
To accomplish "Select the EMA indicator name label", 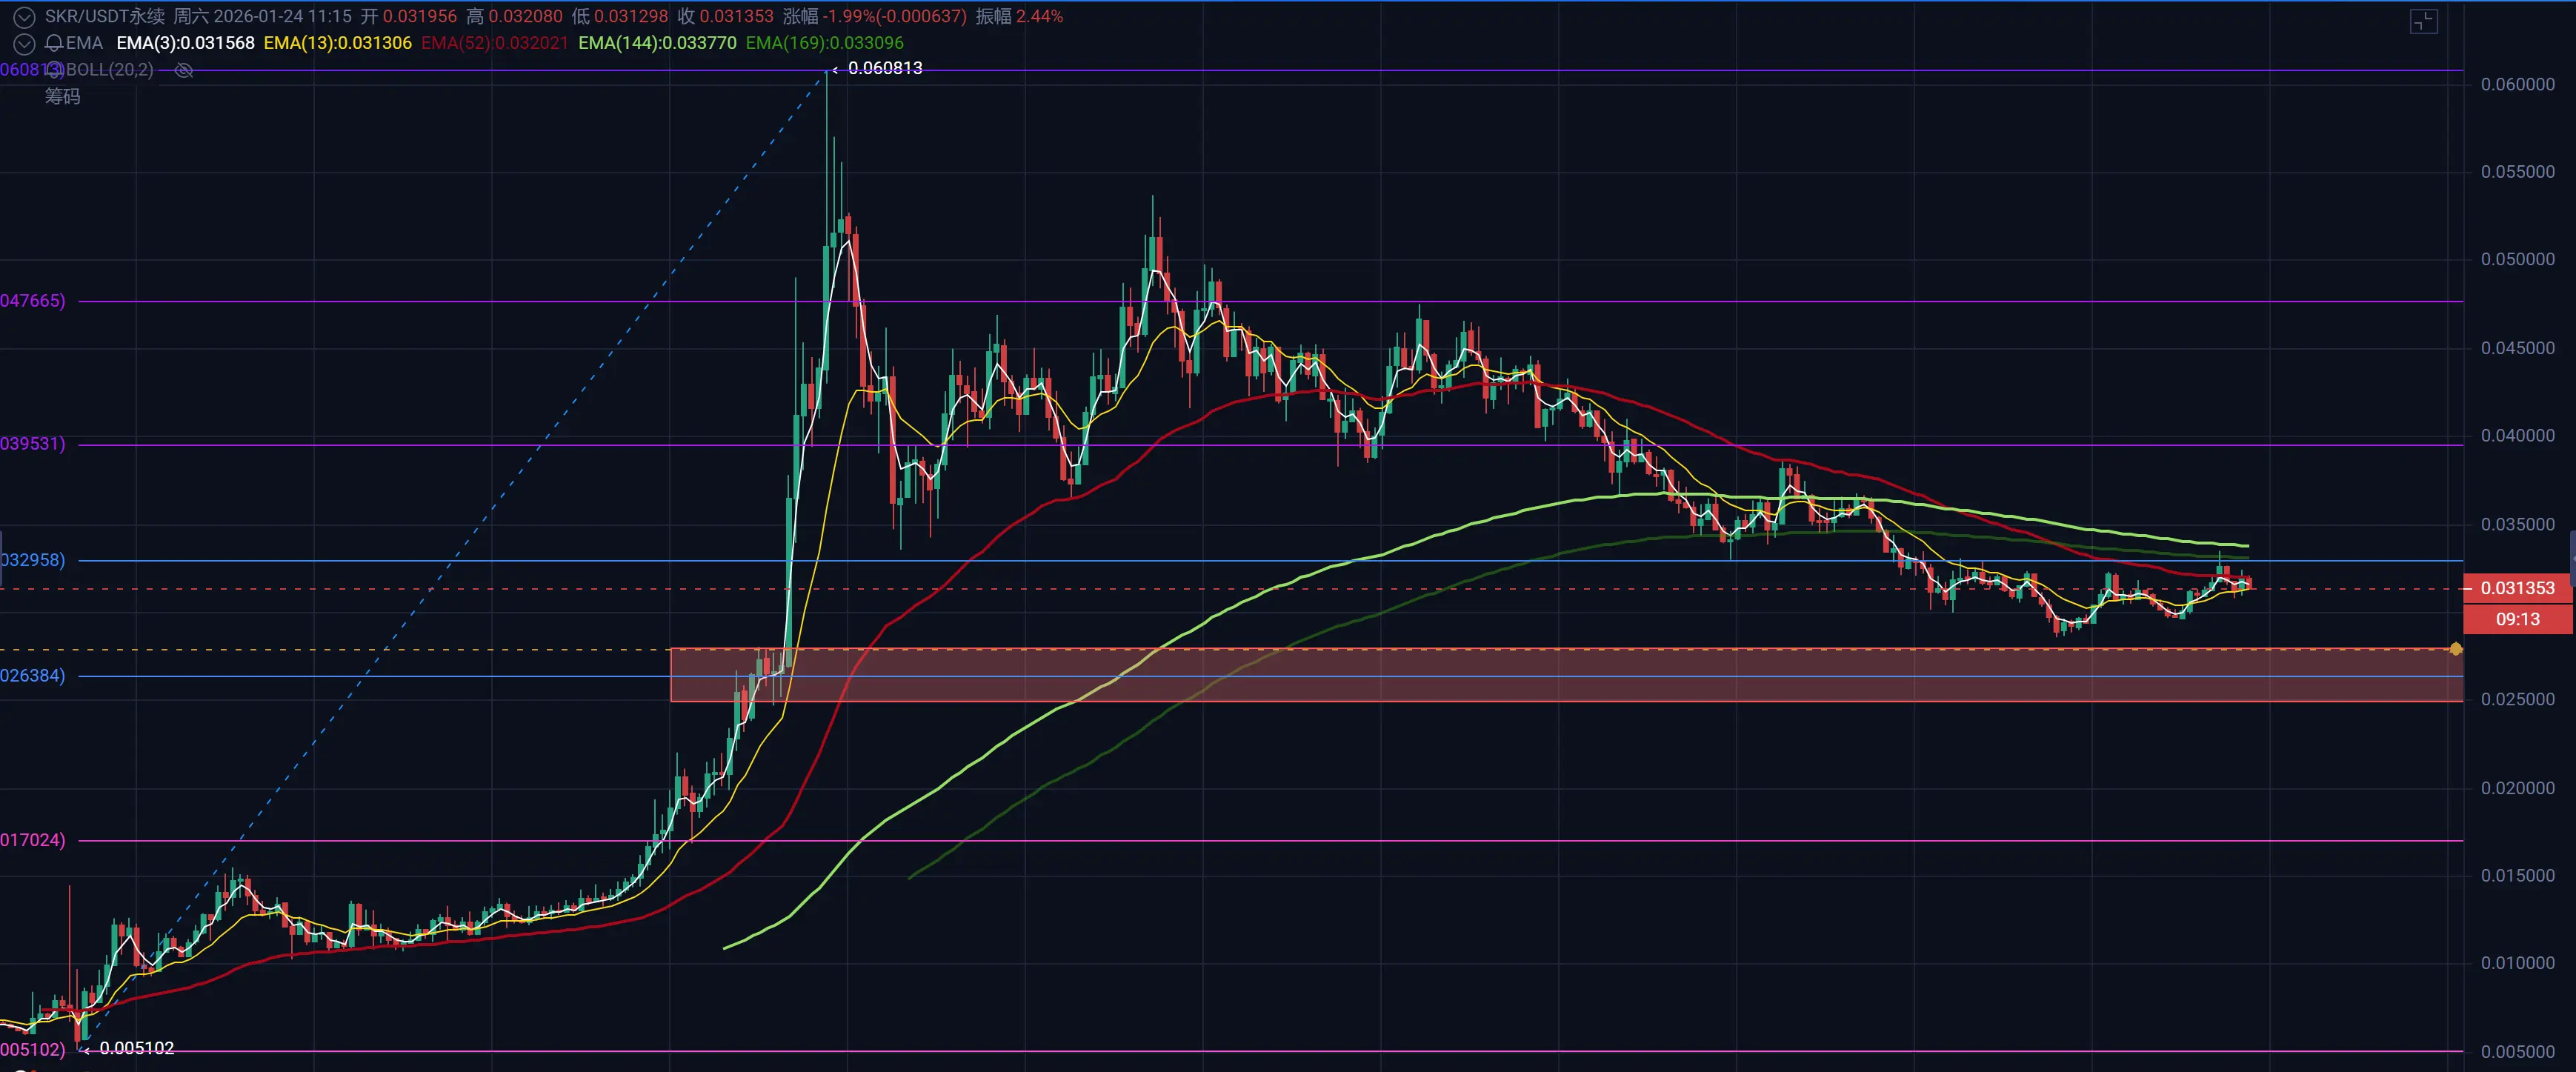I will (85, 43).
